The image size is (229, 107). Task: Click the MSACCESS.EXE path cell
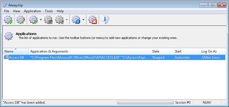tap(89, 58)
